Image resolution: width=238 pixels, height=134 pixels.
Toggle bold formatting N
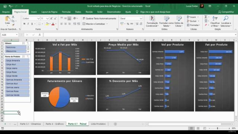pos(24,24)
